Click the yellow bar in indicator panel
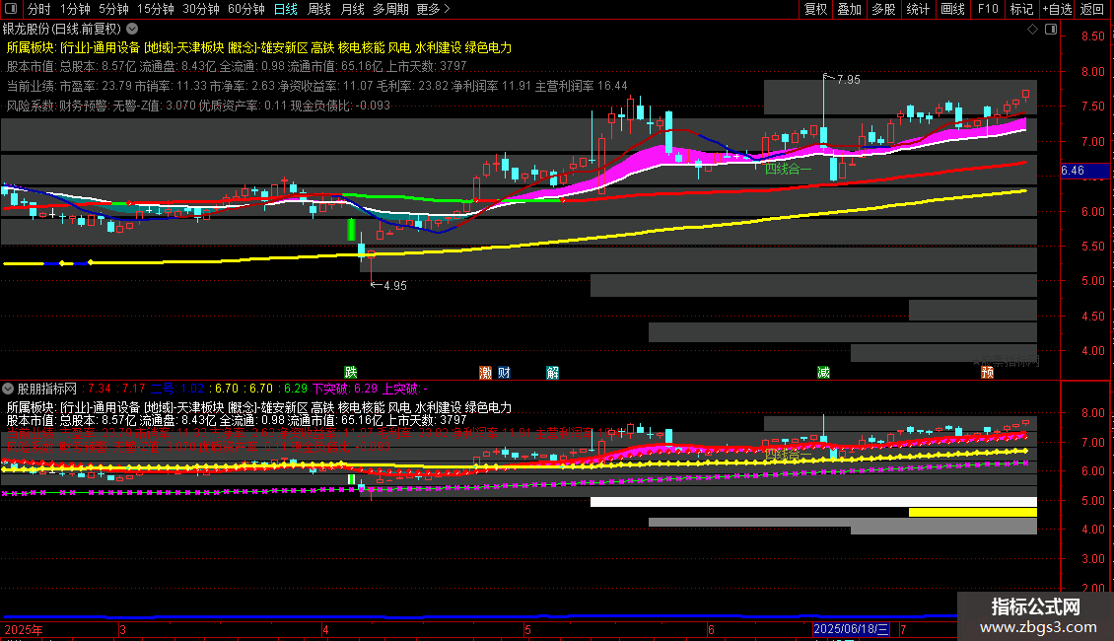The width and height of the screenshot is (1114, 641). [973, 513]
